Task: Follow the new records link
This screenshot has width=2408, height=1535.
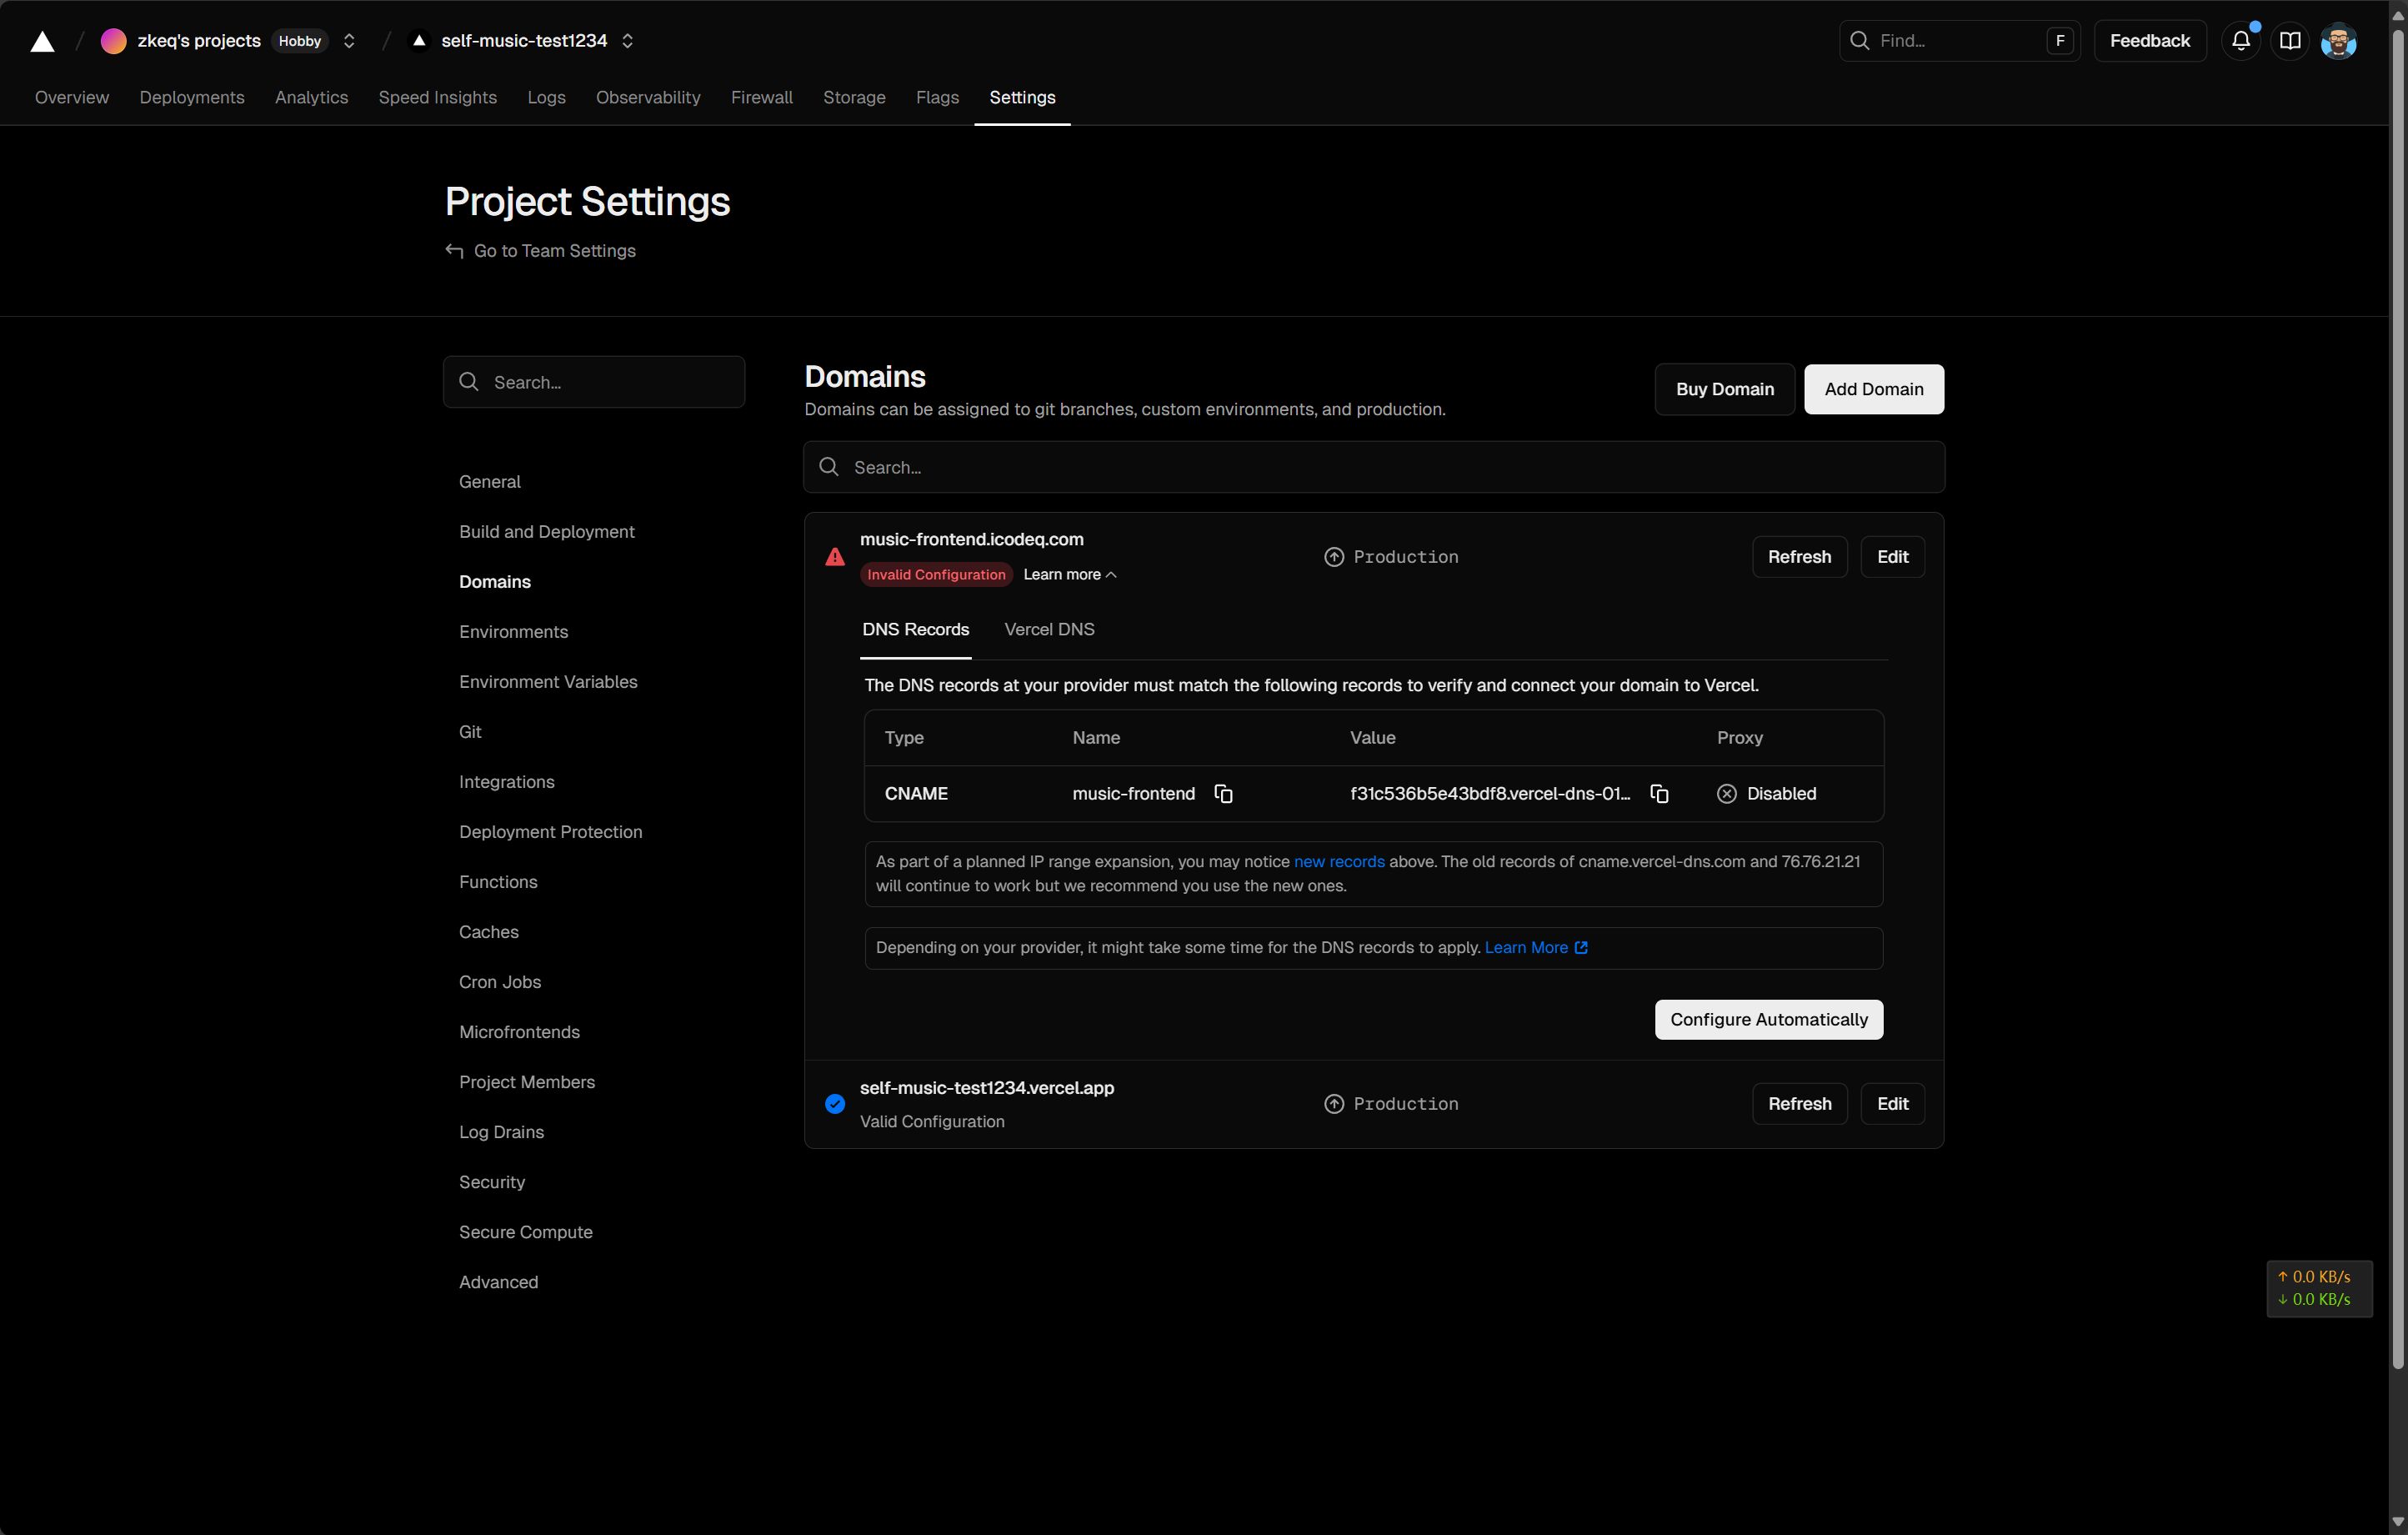Action: [1339, 861]
